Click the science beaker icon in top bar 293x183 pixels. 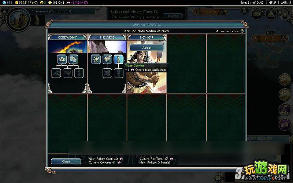tap(4, 3)
